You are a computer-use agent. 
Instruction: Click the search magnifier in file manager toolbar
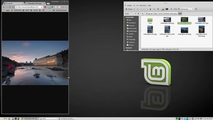pyautogui.click(x=196, y=9)
